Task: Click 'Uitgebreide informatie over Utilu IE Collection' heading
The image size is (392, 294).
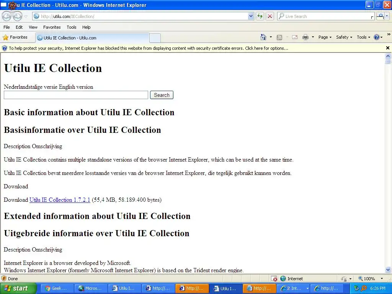Action: [x=96, y=233]
